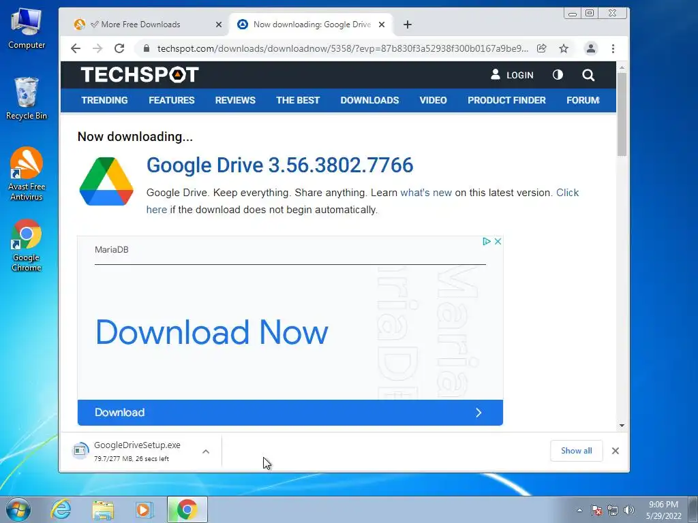698x523 pixels.
Task: Open a new tab with the plus button
Action: tap(408, 25)
